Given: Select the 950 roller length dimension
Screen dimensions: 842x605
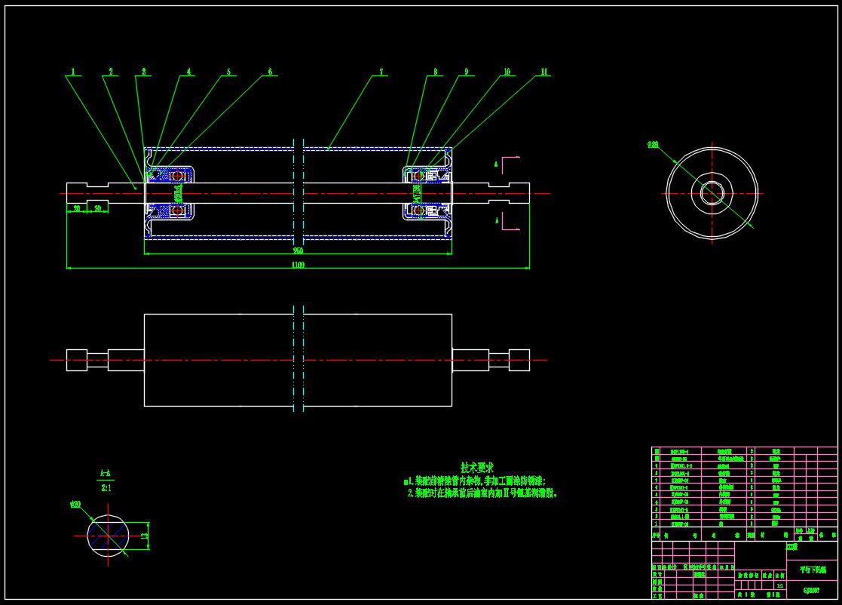Looking at the screenshot, I should 299,248.
